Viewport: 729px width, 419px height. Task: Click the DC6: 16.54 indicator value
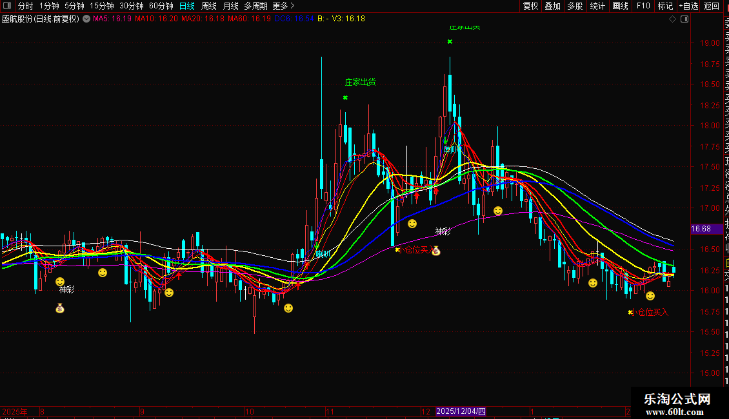tap(294, 19)
